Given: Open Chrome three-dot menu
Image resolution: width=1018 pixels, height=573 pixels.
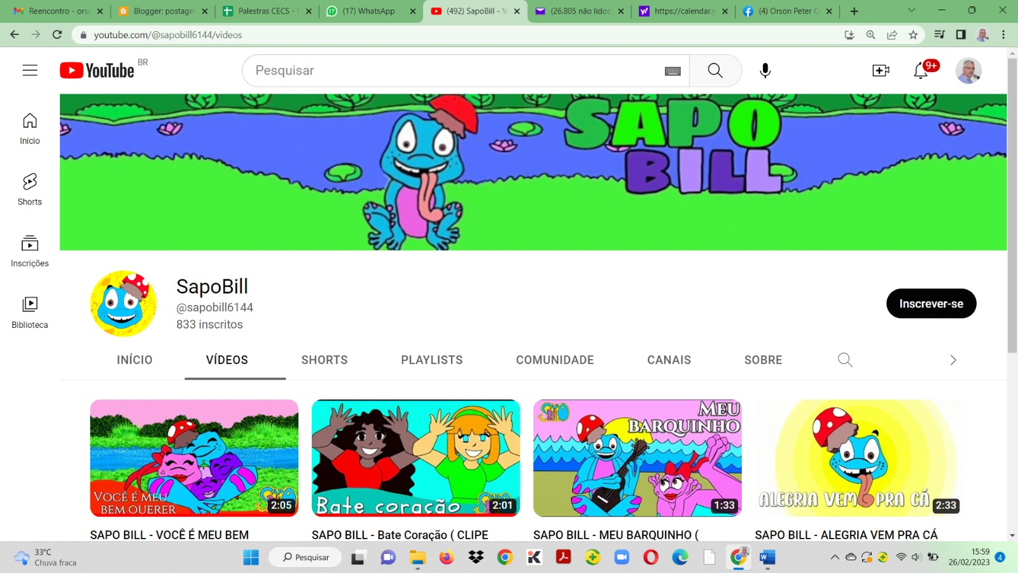Looking at the screenshot, I should tap(1003, 35).
